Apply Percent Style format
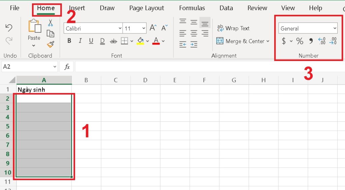This screenshot has height=190, width=345. tap(300, 41)
